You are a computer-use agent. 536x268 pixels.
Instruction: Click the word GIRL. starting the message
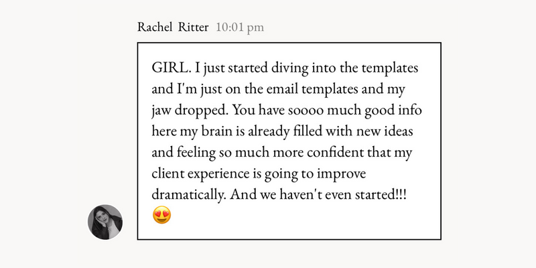(171, 68)
